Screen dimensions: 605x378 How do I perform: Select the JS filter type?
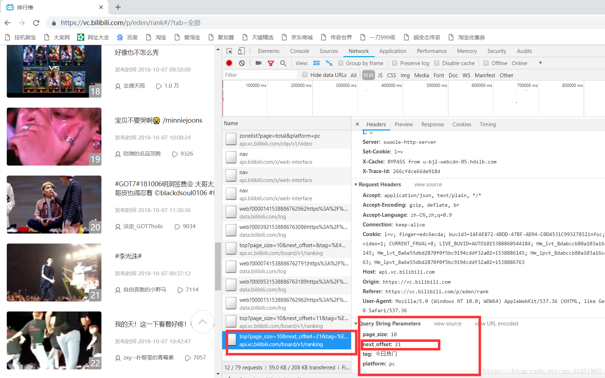click(380, 75)
